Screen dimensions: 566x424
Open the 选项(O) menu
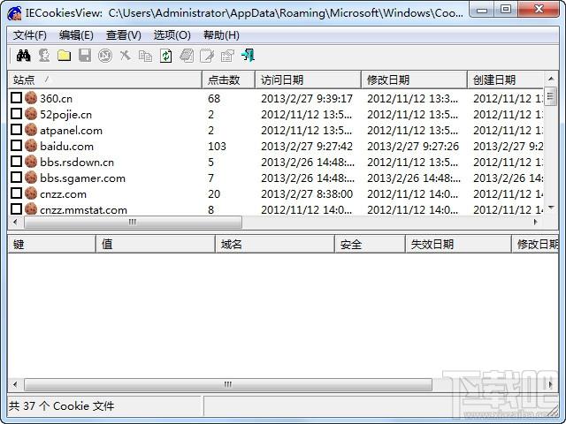pyautogui.click(x=172, y=35)
